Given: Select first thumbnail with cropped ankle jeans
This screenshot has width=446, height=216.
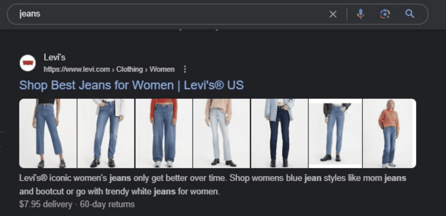Looking at the screenshot, I should (48, 133).
